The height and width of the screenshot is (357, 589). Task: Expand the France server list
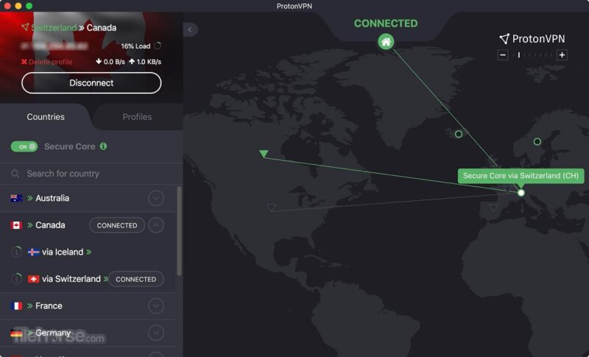coord(156,305)
